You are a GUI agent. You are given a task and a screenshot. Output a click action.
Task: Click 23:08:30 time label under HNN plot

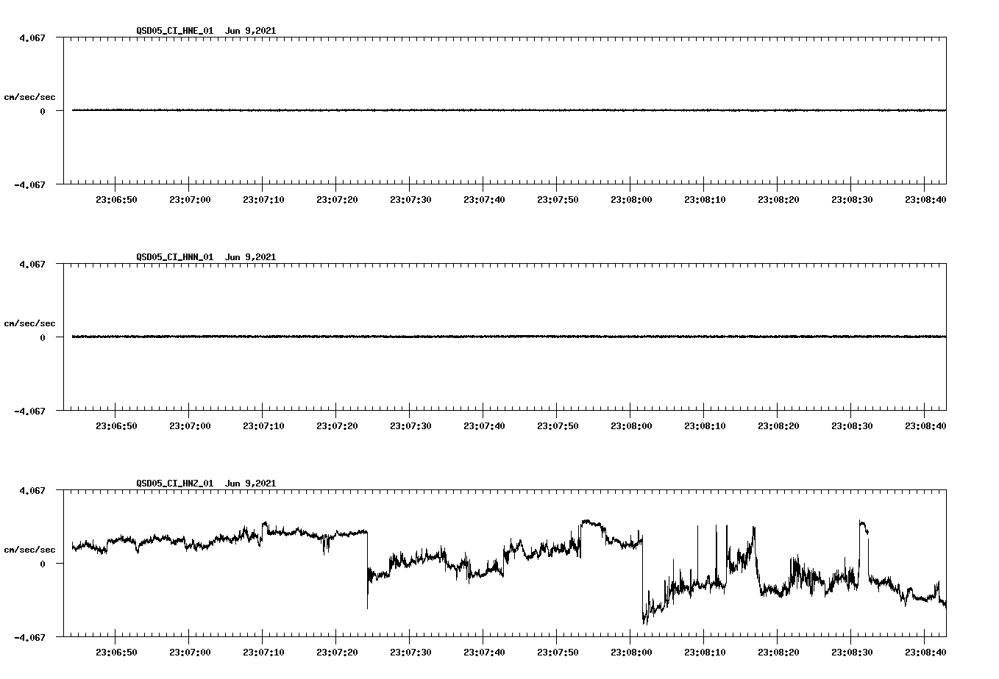(852, 426)
